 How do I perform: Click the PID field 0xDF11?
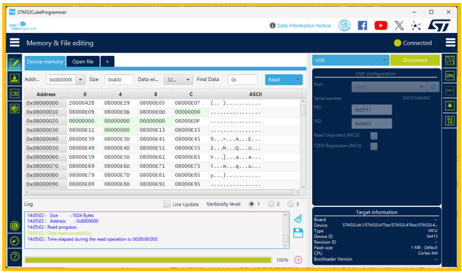click(x=372, y=110)
